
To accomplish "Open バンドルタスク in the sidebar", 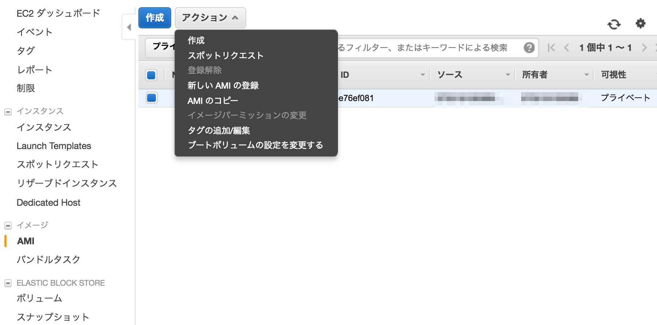I will (x=48, y=260).
